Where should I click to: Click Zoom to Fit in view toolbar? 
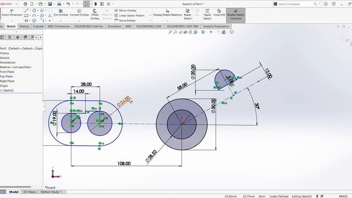170,32
